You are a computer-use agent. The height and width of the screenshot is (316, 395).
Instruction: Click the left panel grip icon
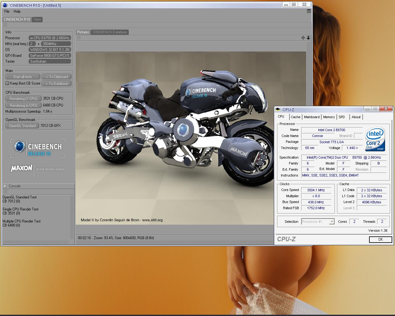click(x=6, y=25)
